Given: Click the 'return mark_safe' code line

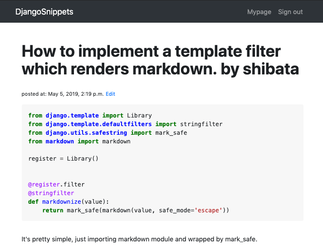Looking at the screenshot, I should tap(136, 210).
